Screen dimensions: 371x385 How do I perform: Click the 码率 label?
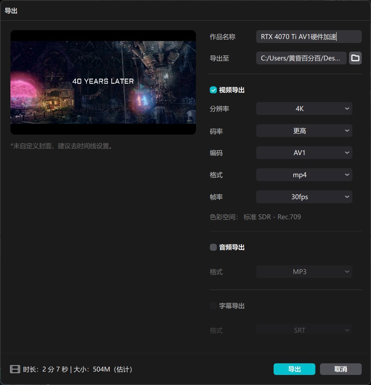click(x=216, y=131)
